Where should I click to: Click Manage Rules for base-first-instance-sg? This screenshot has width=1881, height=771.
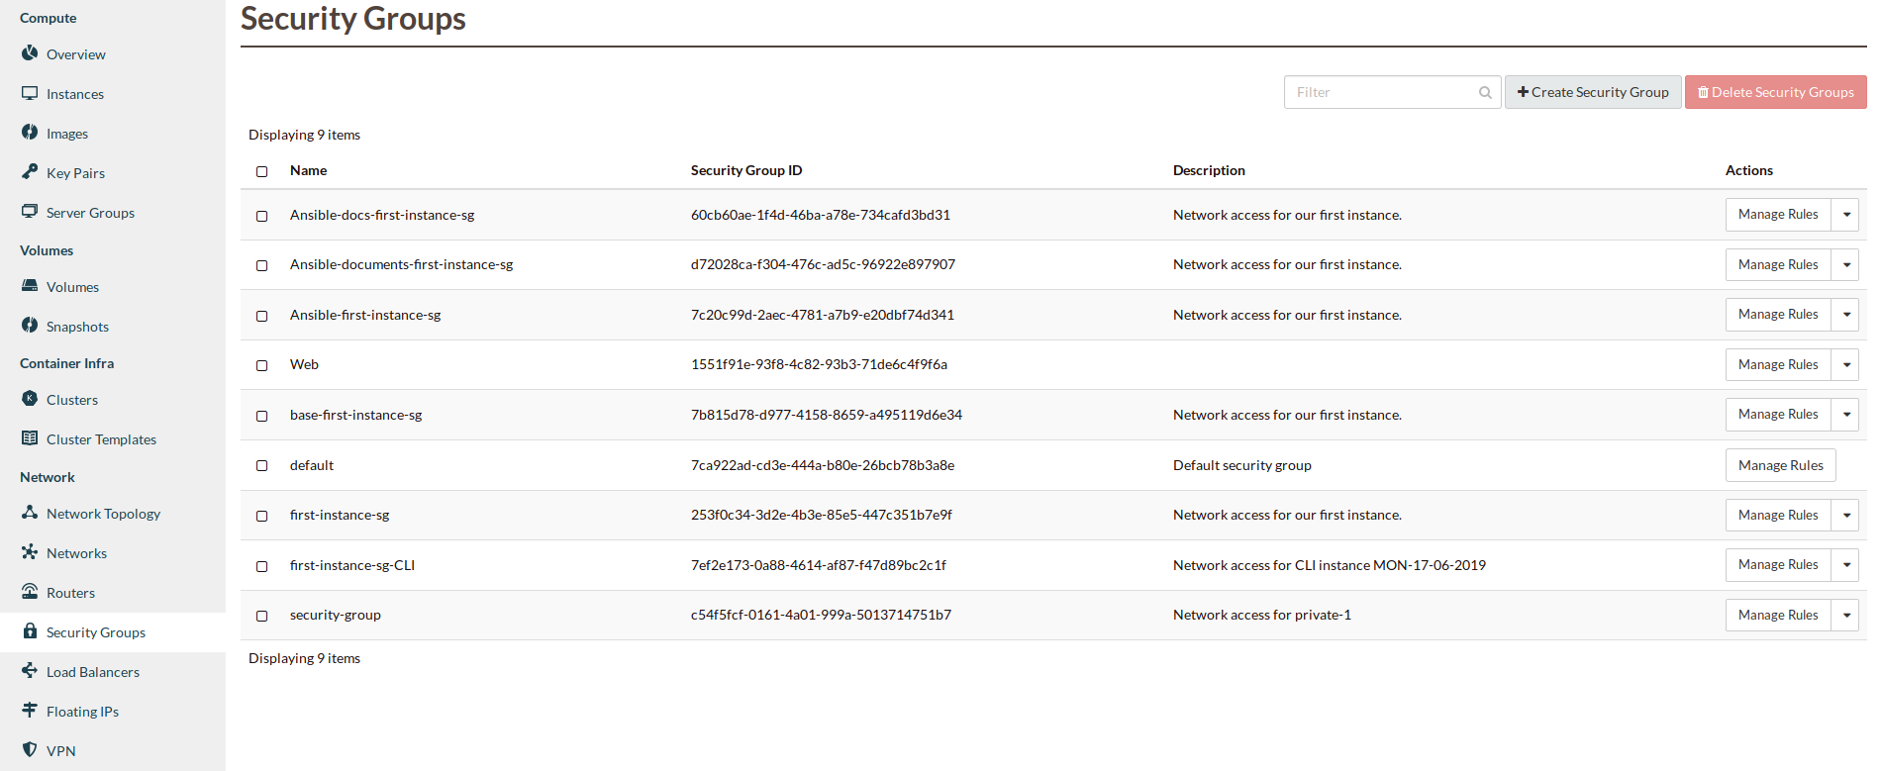[1778, 415]
